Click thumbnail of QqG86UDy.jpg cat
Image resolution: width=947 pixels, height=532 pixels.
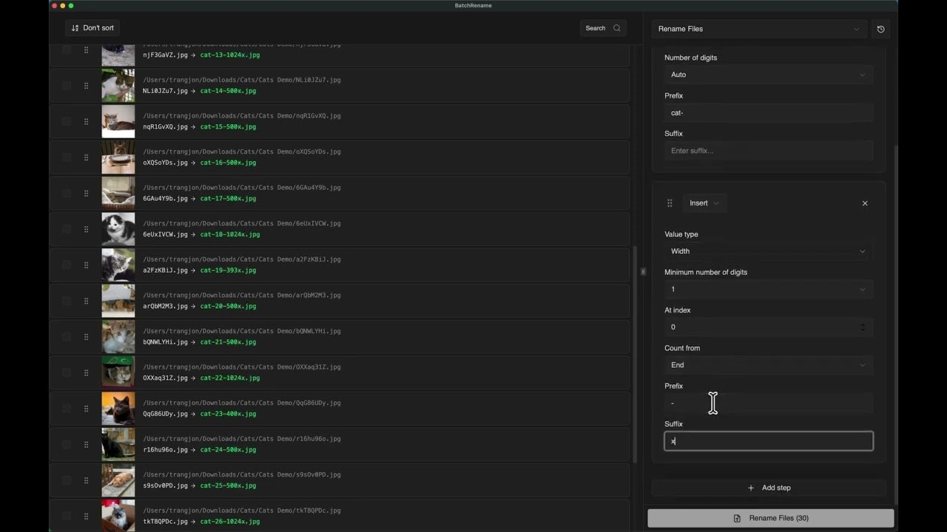[x=118, y=409]
